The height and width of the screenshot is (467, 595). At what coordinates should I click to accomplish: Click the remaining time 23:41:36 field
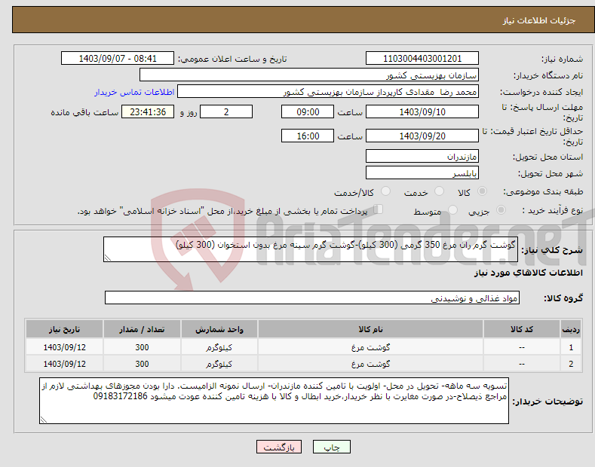[148, 111]
